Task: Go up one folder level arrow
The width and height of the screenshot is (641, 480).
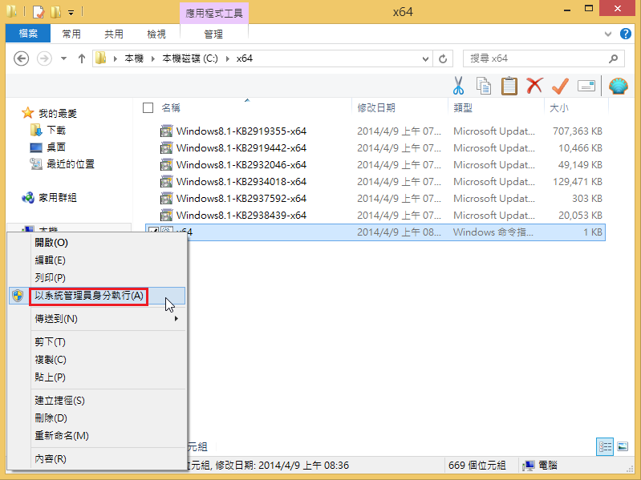Action: [81, 58]
